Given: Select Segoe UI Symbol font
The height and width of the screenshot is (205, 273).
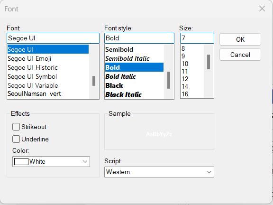Looking at the screenshot, I should pos(48,77).
